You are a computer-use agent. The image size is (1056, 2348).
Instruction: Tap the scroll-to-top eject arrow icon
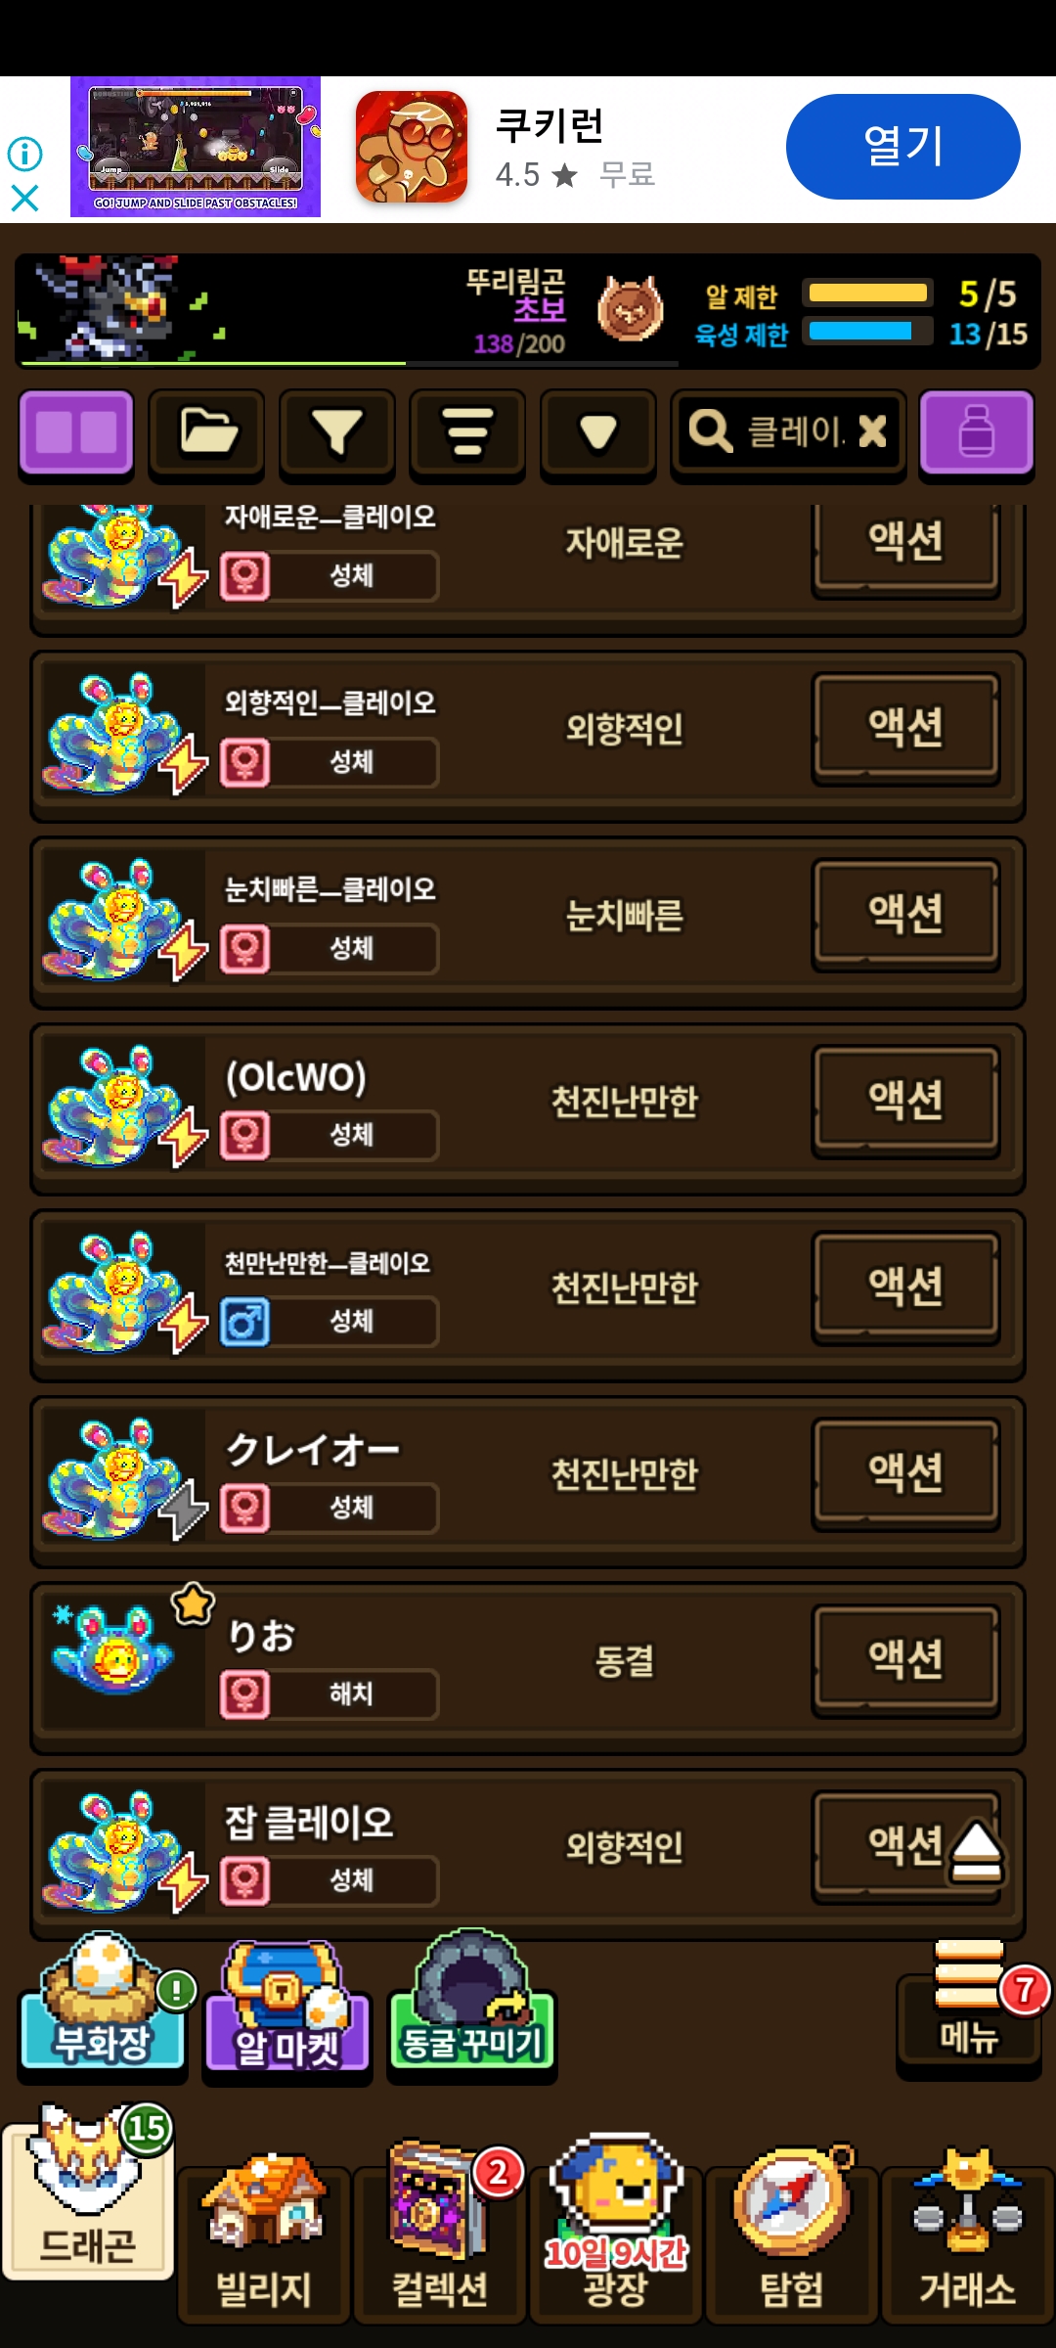[976, 1852]
